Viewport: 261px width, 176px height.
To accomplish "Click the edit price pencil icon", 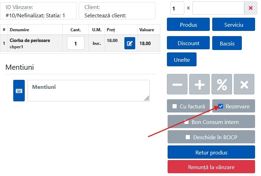I will 130,43.
